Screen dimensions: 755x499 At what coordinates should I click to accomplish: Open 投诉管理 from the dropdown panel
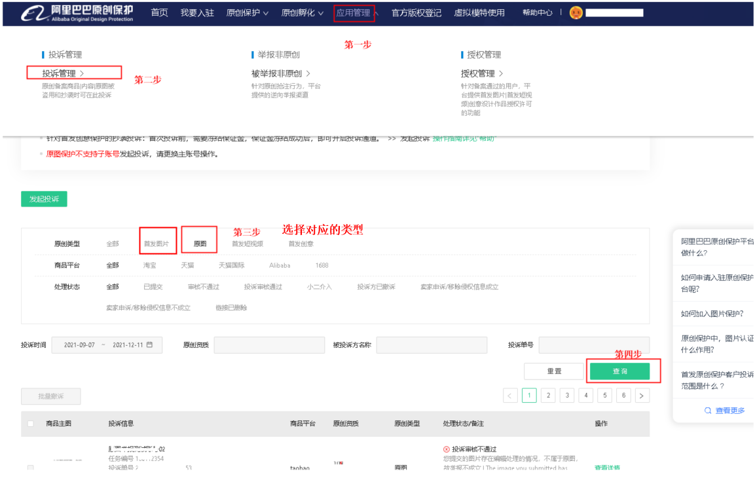pyautogui.click(x=63, y=73)
